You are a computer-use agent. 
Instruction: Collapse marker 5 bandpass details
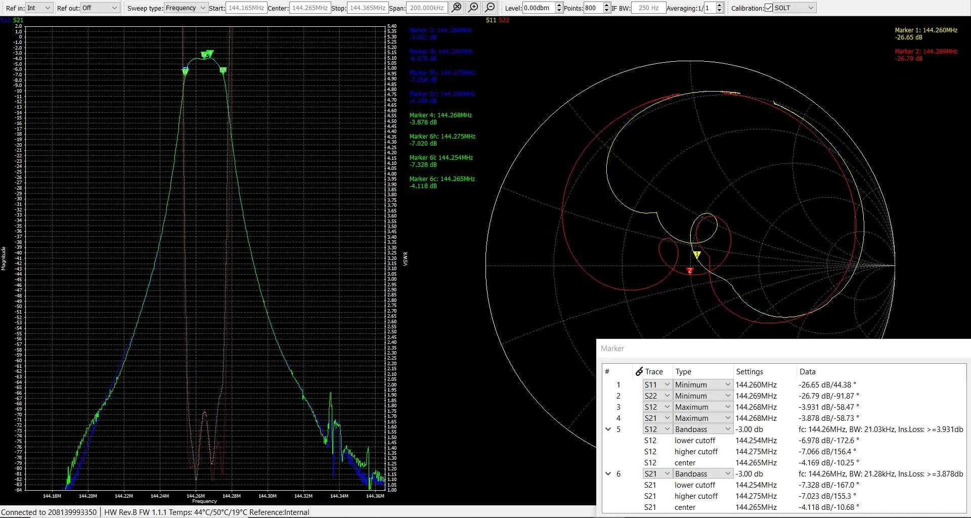[608, 429]
